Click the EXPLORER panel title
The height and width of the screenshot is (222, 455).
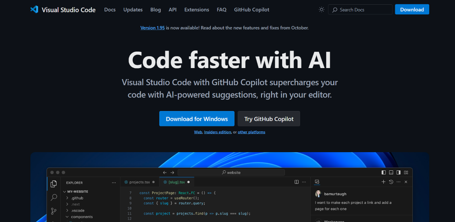tap(74, 183)
